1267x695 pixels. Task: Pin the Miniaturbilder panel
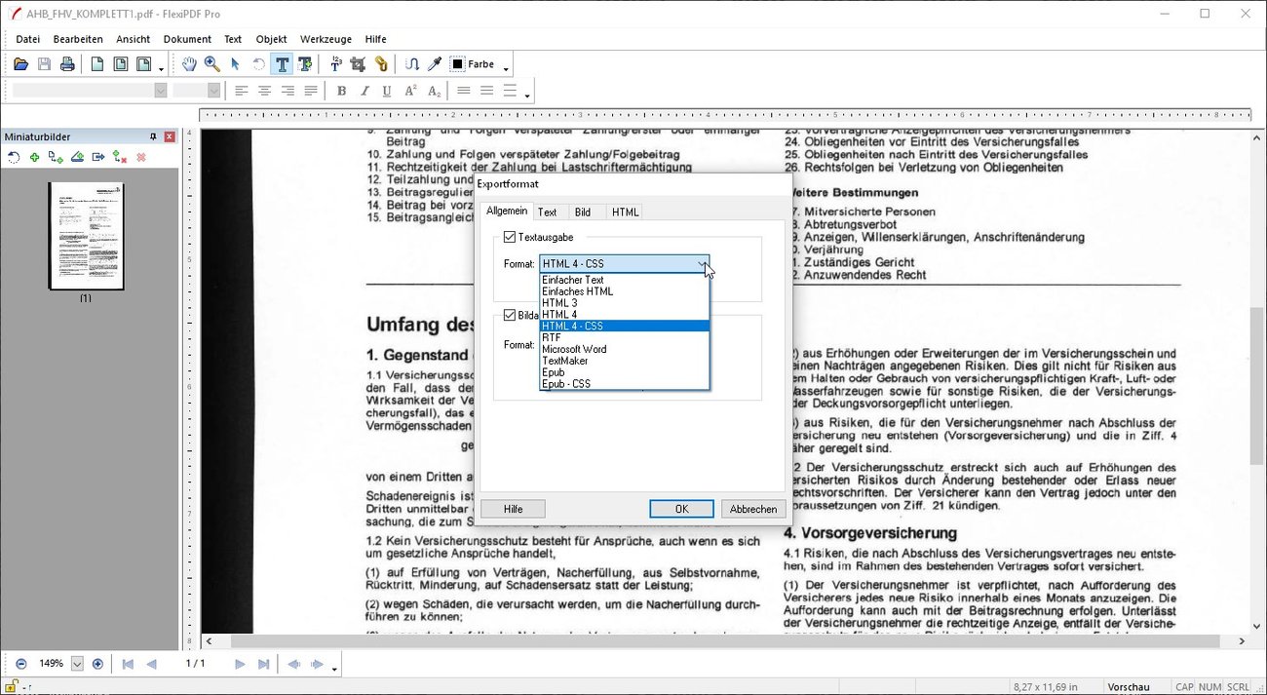[x=154, y=136]
